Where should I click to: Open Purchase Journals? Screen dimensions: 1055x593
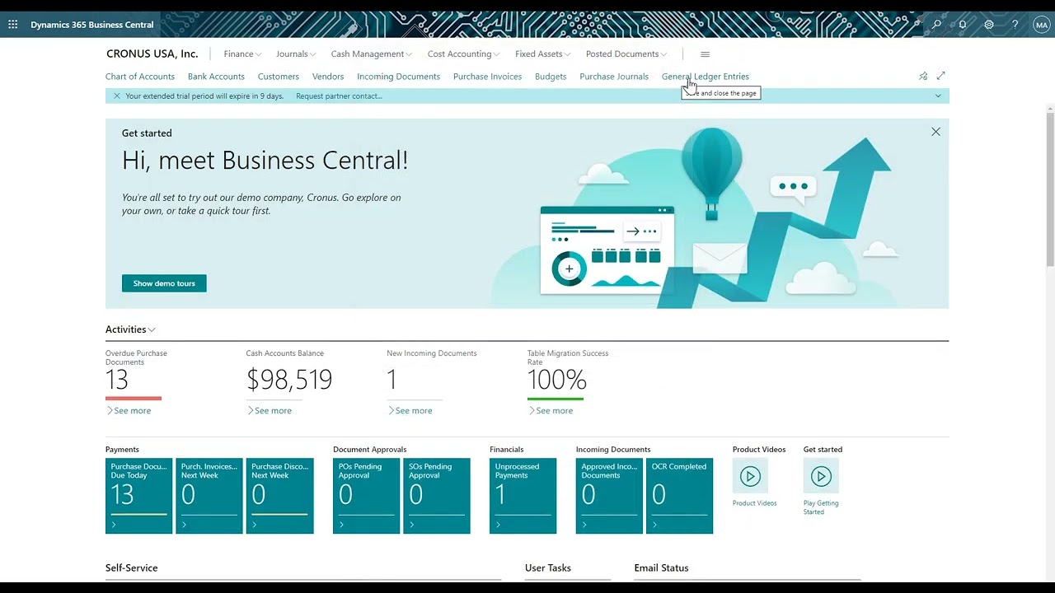click(x=614, y=77)
